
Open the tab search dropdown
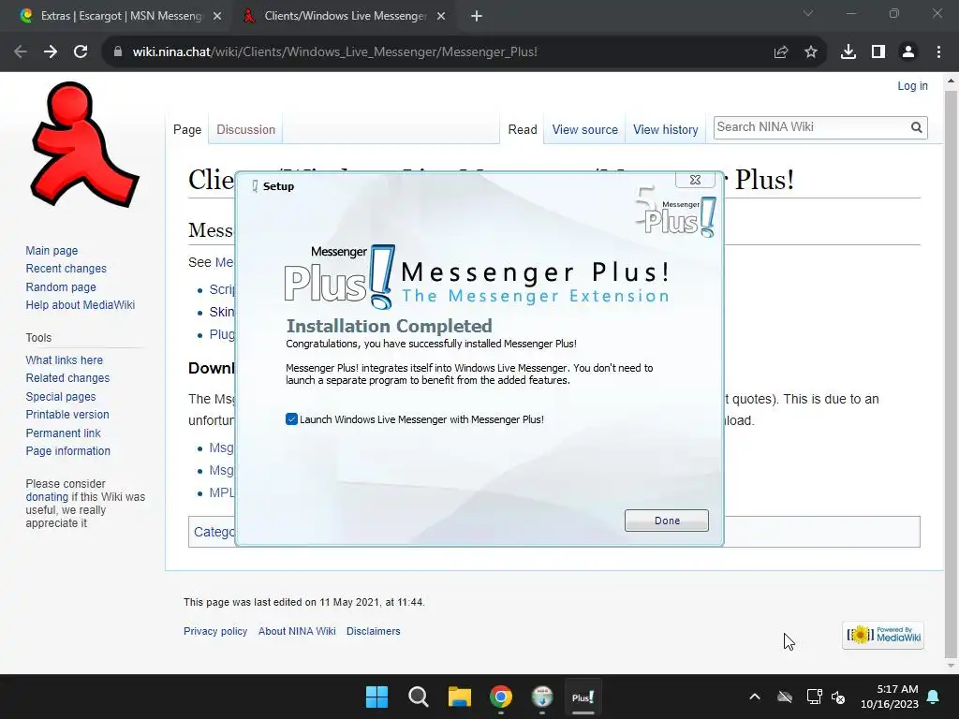[x=808, y=13]
